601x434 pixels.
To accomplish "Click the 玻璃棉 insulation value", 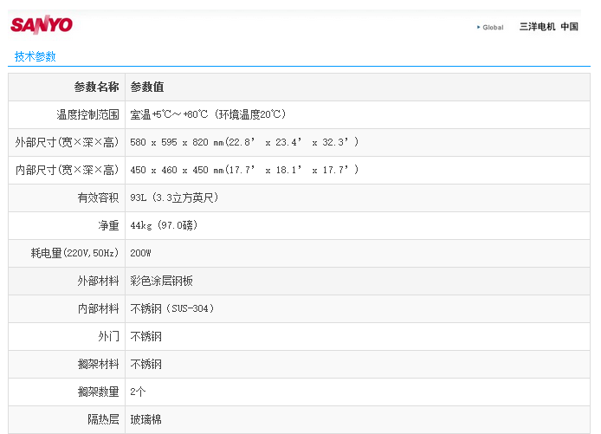I will click(145, 419).
